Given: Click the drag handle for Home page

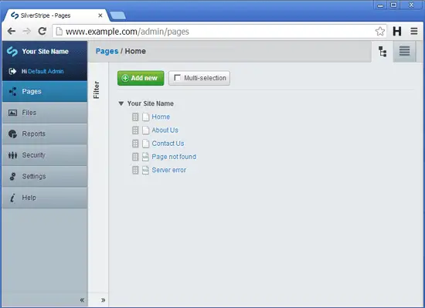Looking at the screenshot, I should [135, 117].
